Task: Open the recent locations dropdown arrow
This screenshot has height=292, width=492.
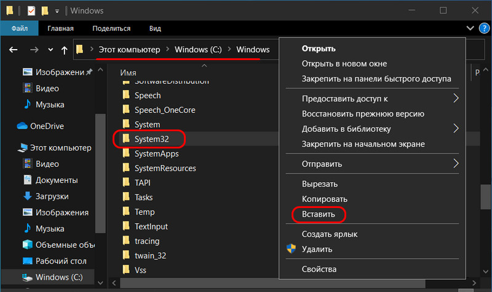Action: pos(50,50)
